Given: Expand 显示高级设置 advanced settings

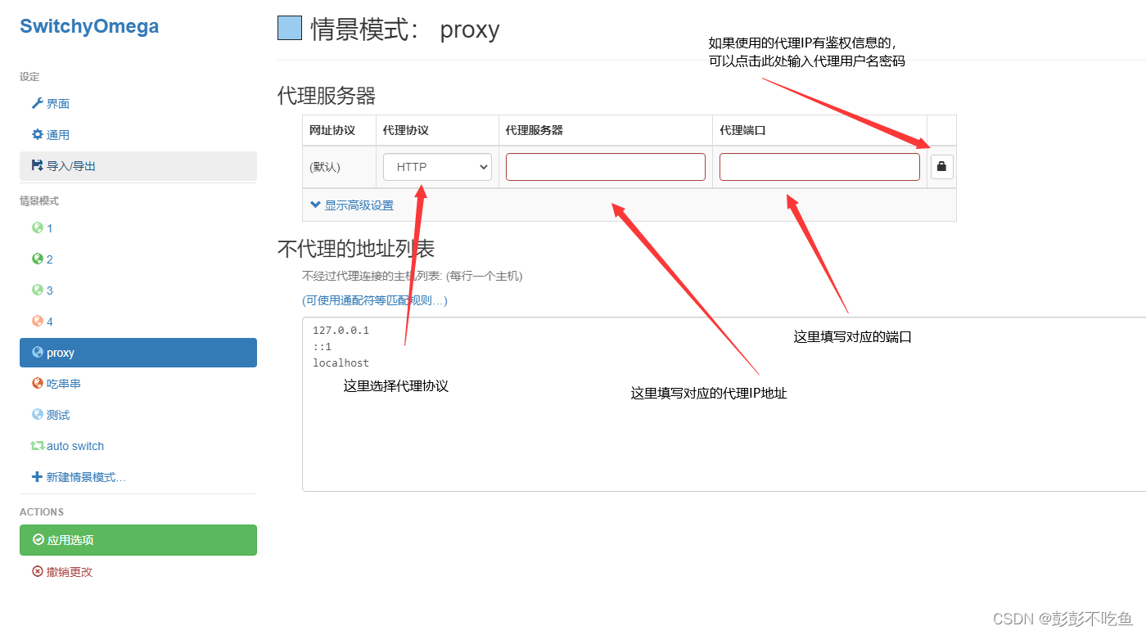Looking at the screenshot, I should click(351, 205).
